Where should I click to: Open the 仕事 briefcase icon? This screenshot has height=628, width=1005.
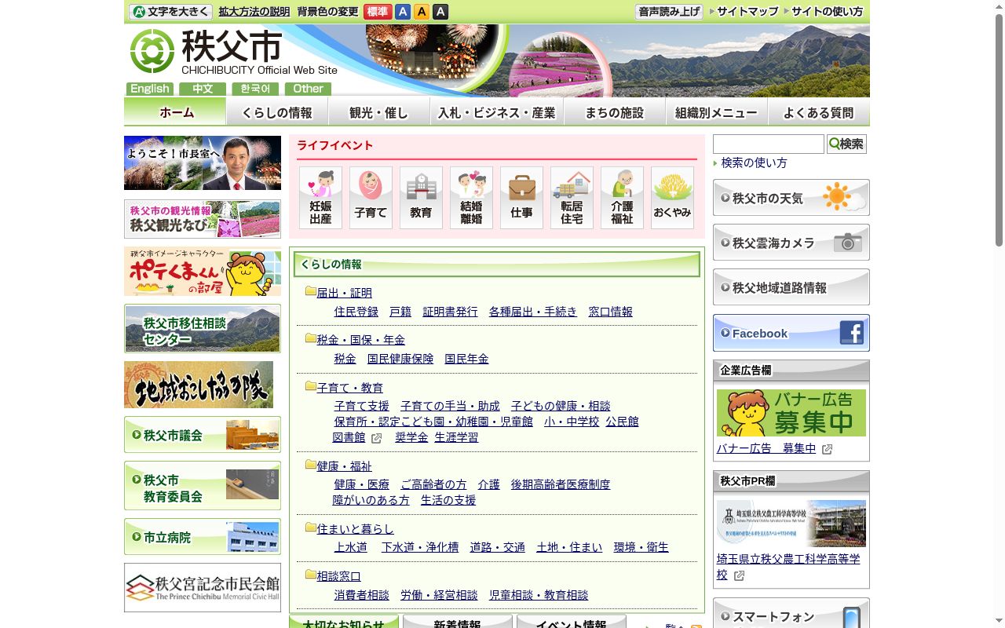521,198
